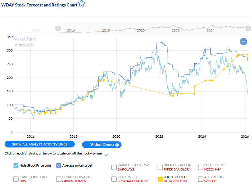Uncheck the Average price target checkbox
This screenshot has width=252, height=186.
(x=59, y=165)
